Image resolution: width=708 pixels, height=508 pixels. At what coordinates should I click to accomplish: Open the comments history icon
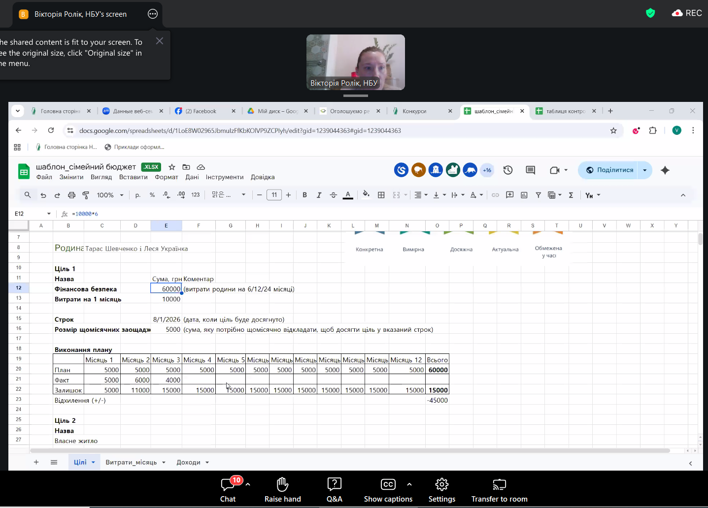click(530, 170)
